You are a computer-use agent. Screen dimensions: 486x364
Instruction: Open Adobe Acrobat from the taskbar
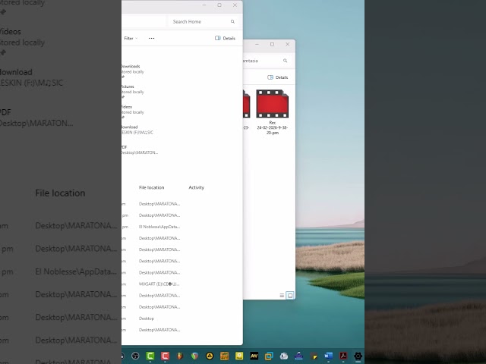(343, 356)
